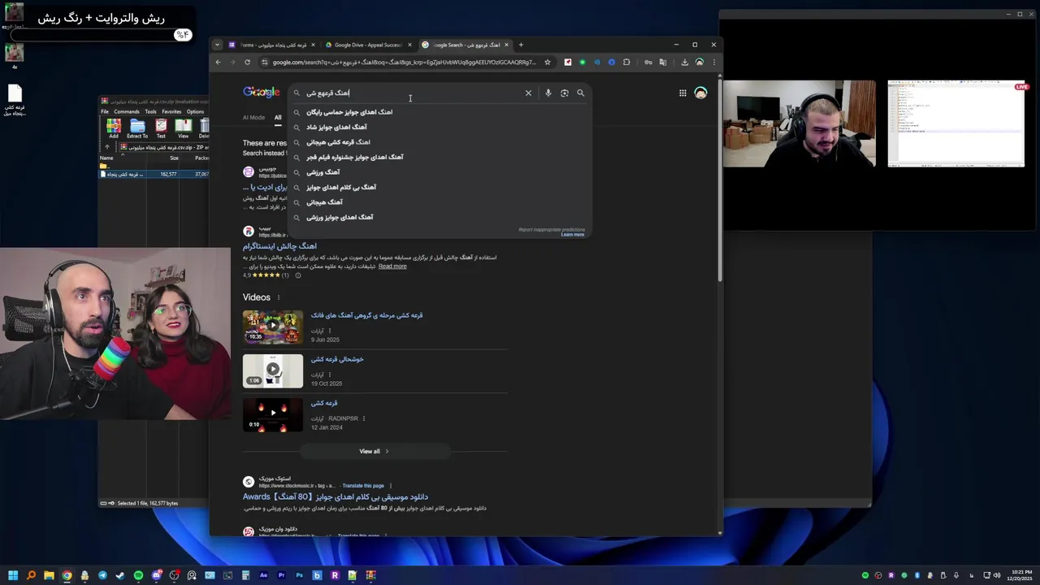Submit search with magnifier icon in search box

pyautogui.click(x=580, y=93)
